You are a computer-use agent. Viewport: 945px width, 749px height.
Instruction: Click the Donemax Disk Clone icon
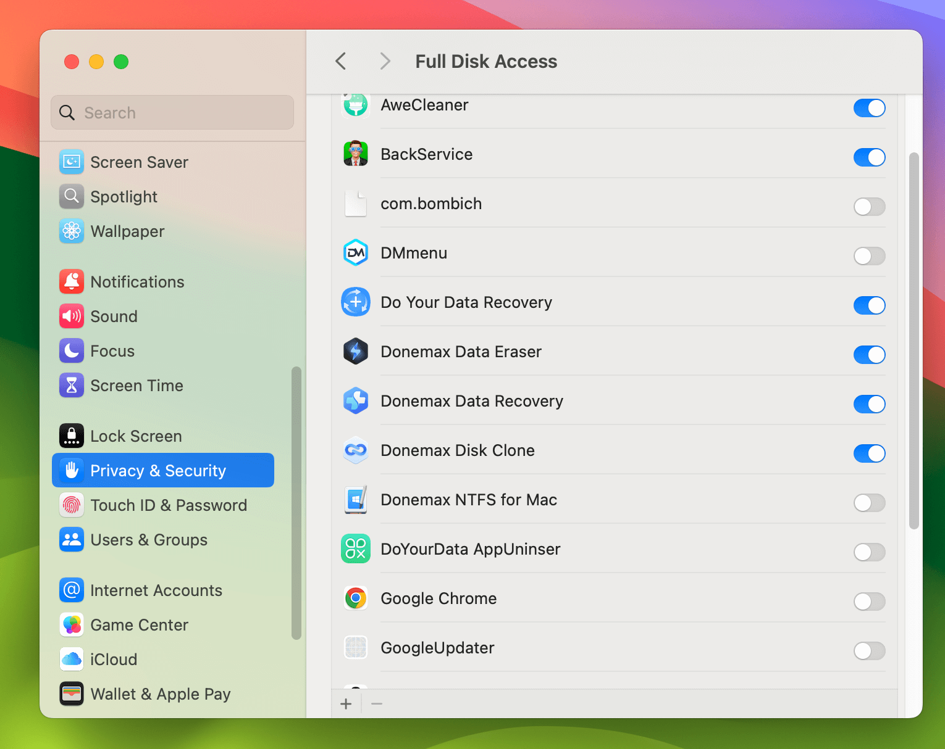(355, 450)
